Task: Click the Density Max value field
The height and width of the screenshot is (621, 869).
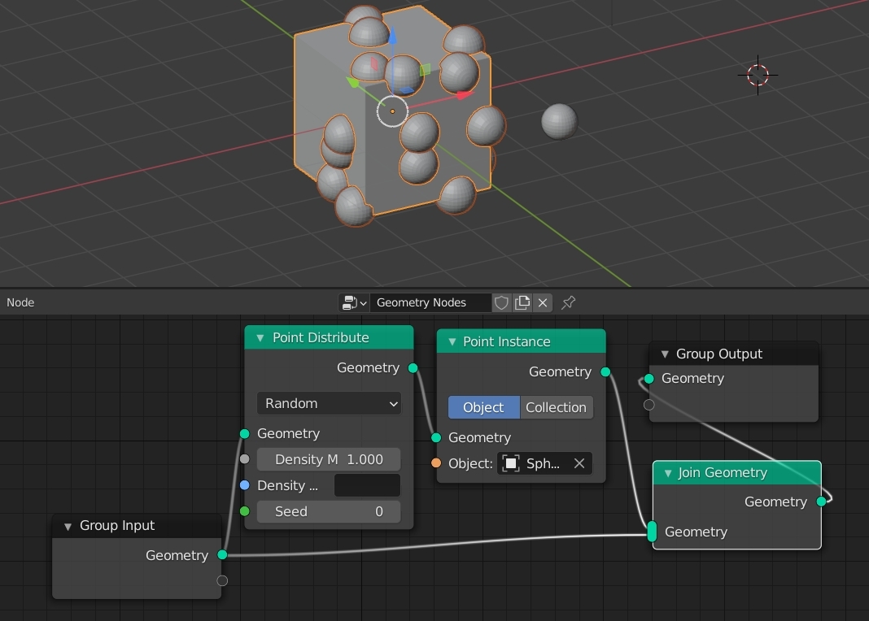Action: pos(329,459)
